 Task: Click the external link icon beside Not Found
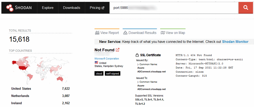point(118,50)
